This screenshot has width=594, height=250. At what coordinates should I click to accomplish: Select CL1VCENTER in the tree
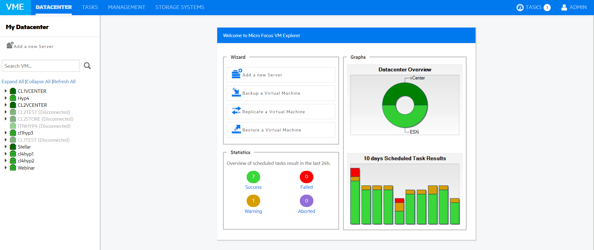click(x=32, y=91)
